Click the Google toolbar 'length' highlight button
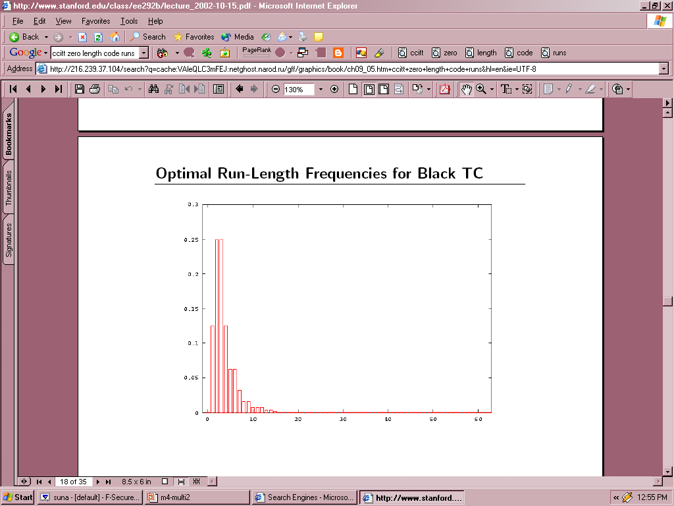Viewport: 674px width, 506px height. coord(481,53)
